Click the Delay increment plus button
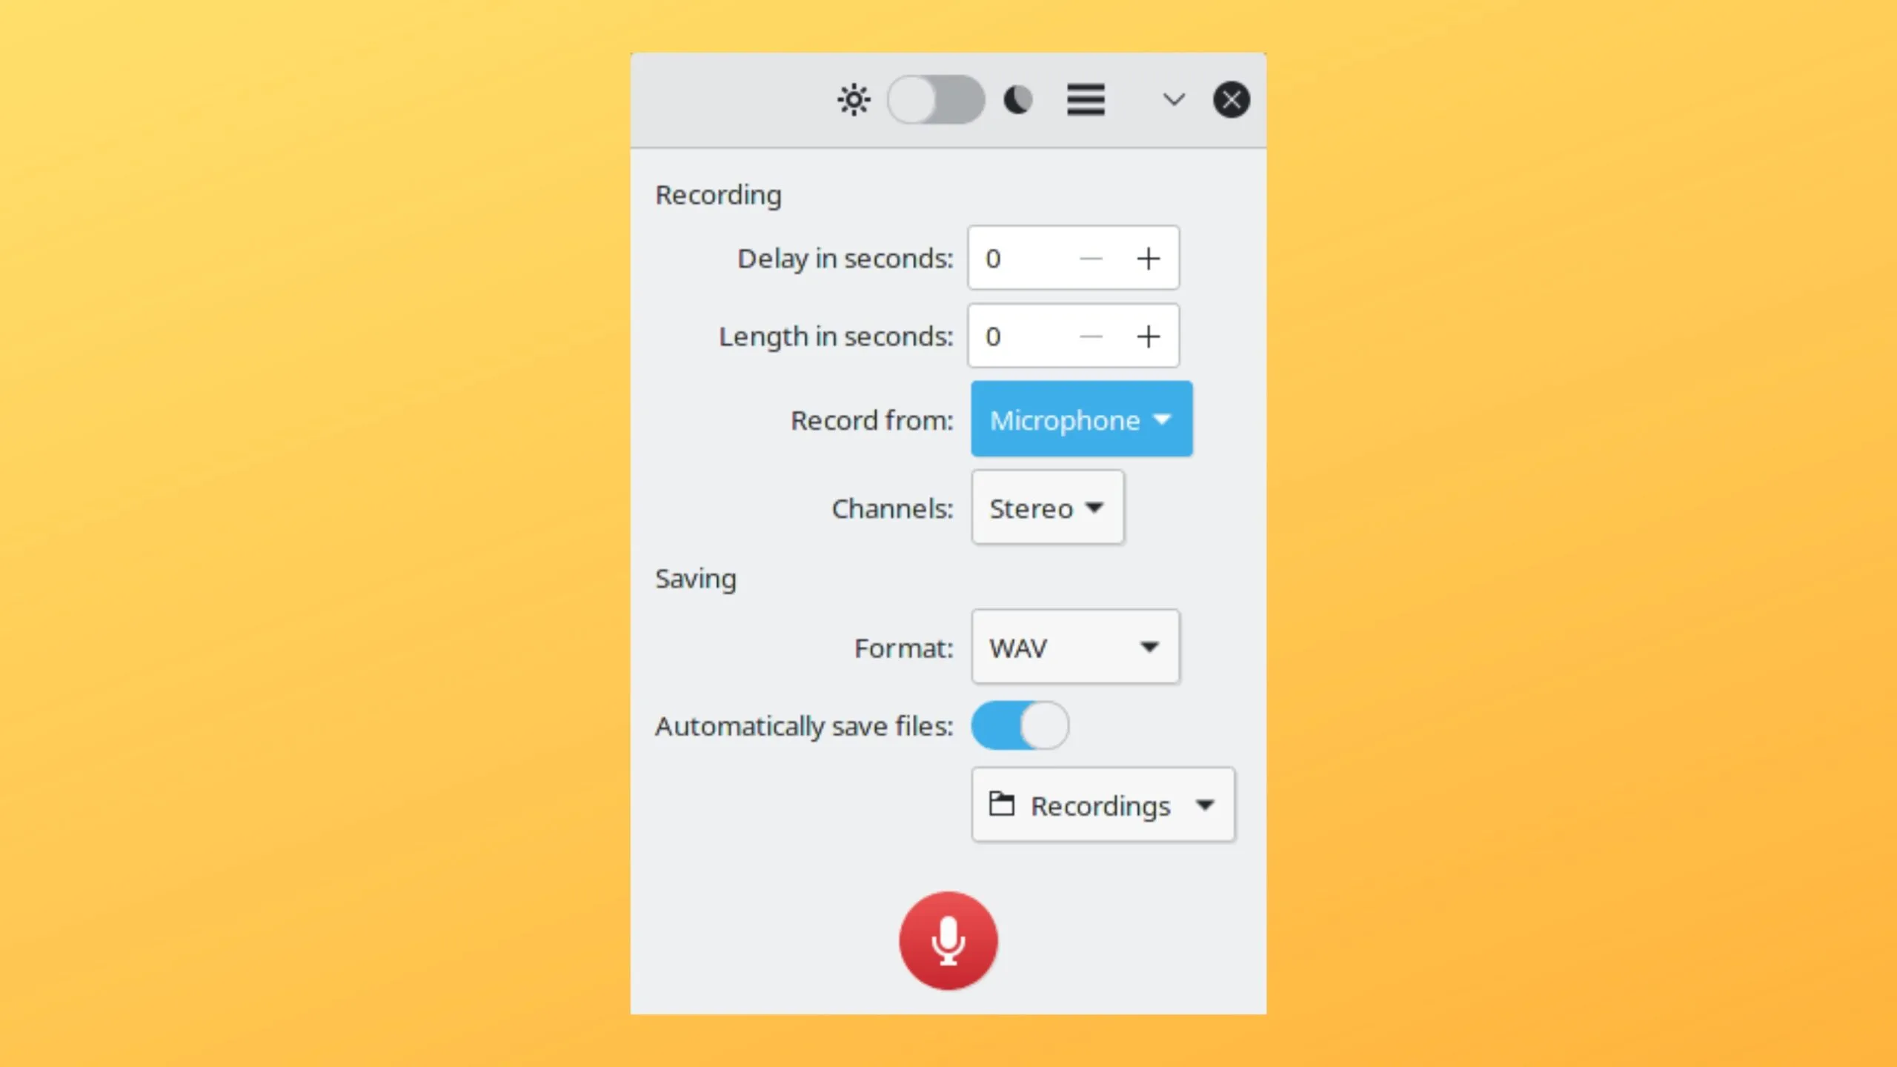 coord(1148,256)
